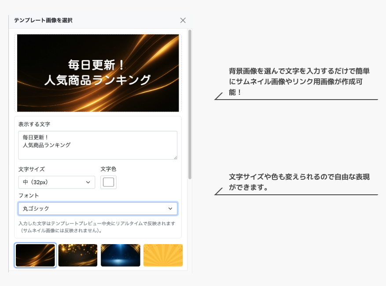Open the 文字サイズ dropdown
The width and height of the screenshot is (386, 286).
coord(56,182)
